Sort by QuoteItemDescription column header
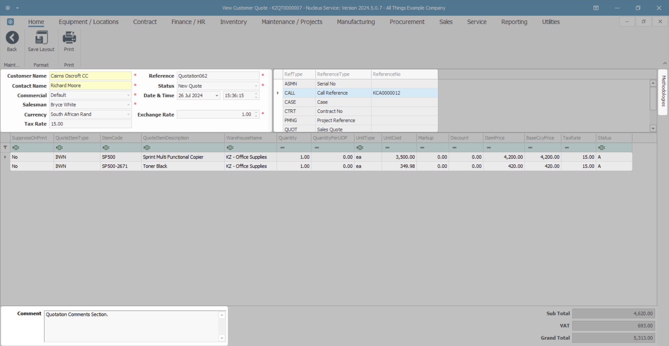Screen dimensions: 669x346 (183, 138)
